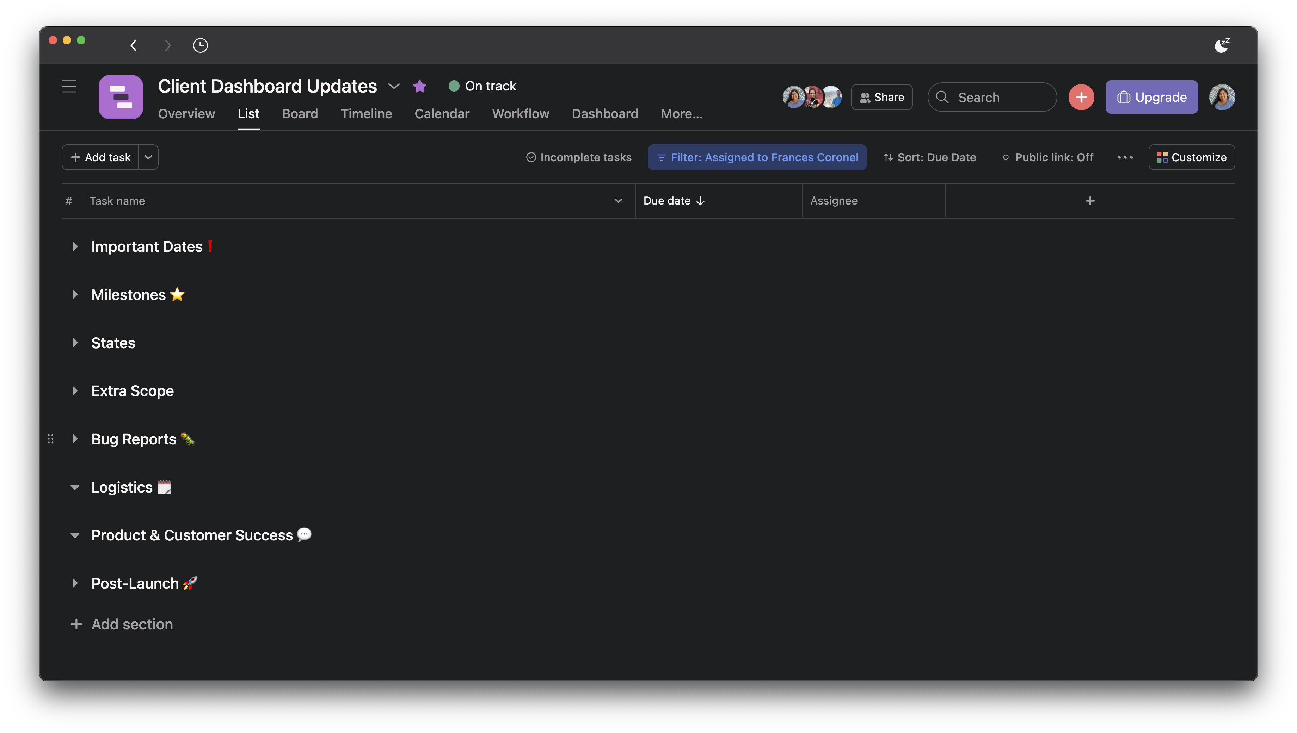Click the drag handle beside Bug Reports
Image resolution: width=1297 pixels, height=733 pixels.
pyautogui.click(x=50, y=439)
